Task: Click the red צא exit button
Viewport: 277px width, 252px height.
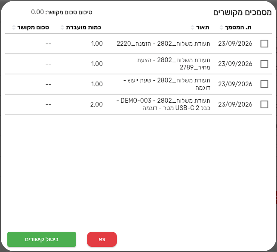Action: [x=102, y=239]
